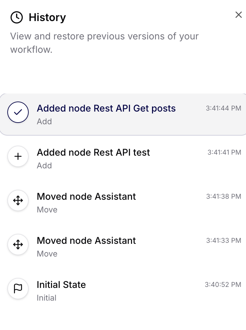The image size is (246, 330).
Task: Select the second Moved node Assistant entry
Action: [x=86, y=240]
